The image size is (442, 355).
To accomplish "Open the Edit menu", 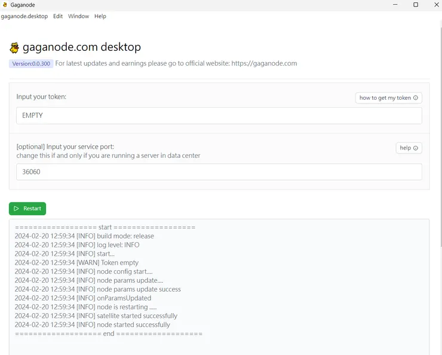I will click(58, 16).
